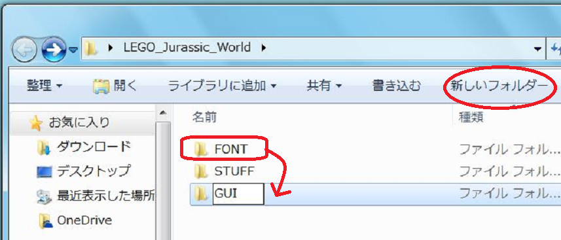
Task: Click the 書き込む button
Action: pos(397,86)
